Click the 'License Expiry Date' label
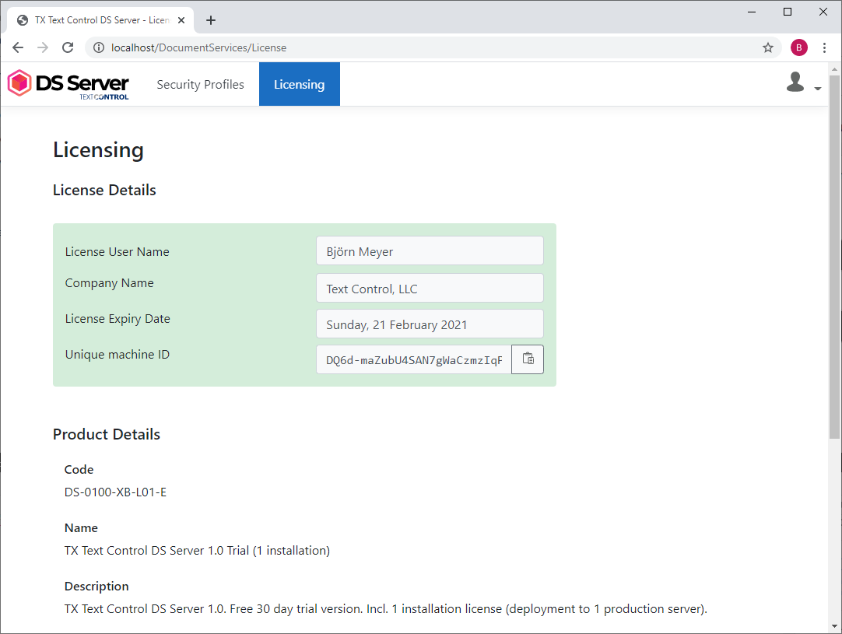The width and height of the screenshot is (842, 634). click(118, 319)
